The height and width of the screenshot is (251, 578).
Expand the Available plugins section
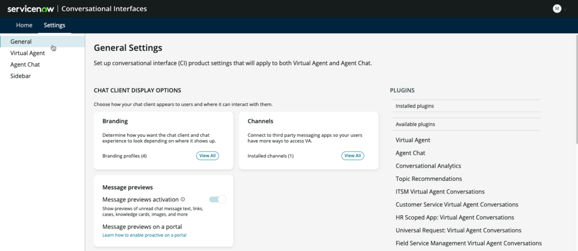pos(467,124)
